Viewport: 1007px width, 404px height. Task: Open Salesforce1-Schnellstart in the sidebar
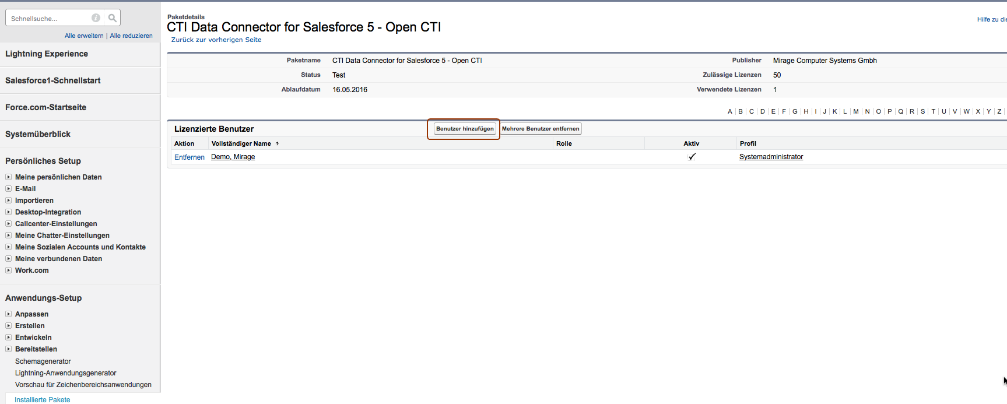(53, 80)
